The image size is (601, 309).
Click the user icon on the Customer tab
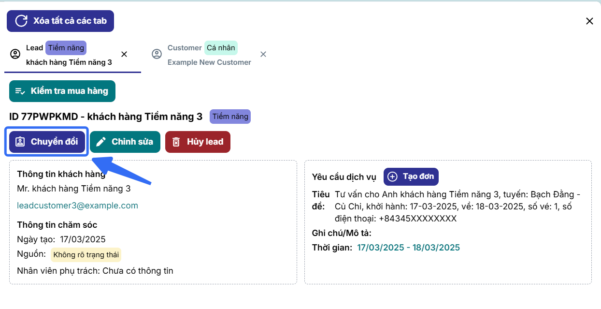coord(157,54)
